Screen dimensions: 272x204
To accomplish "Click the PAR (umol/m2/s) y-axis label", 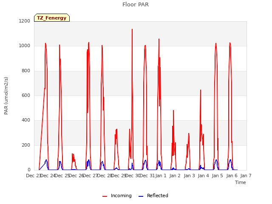I will [x=6, y=96].
